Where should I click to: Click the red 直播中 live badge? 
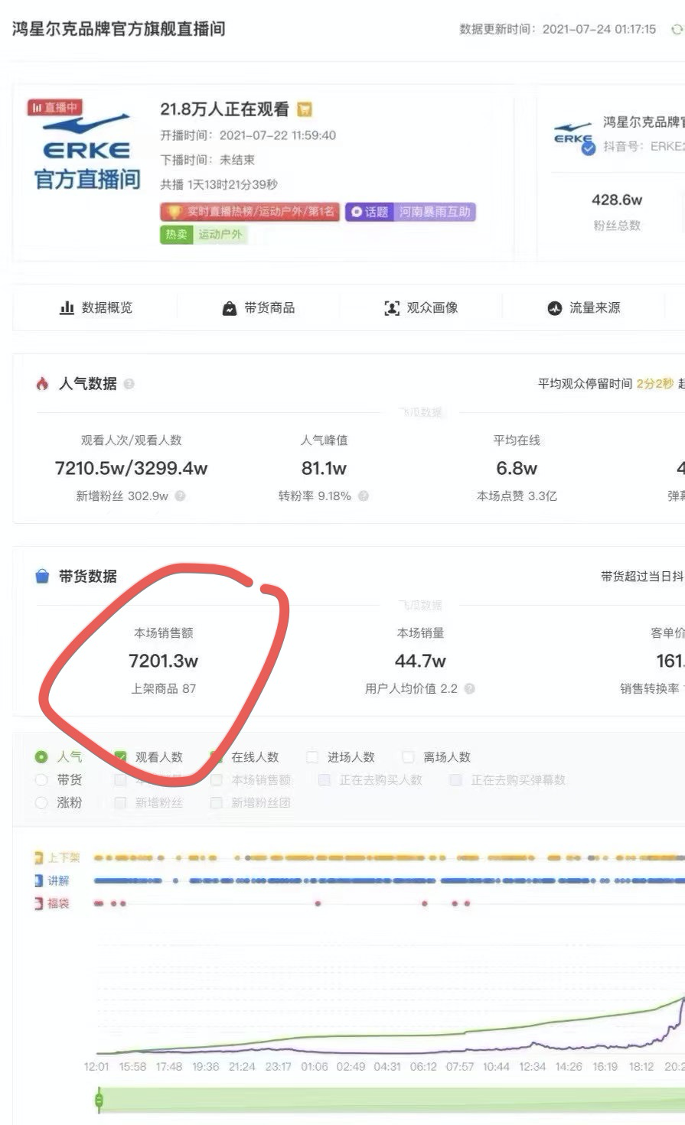pyautogui.click(x=54, y=108)
